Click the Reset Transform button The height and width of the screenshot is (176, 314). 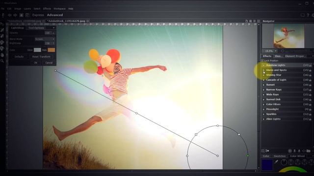click(41, 57)
